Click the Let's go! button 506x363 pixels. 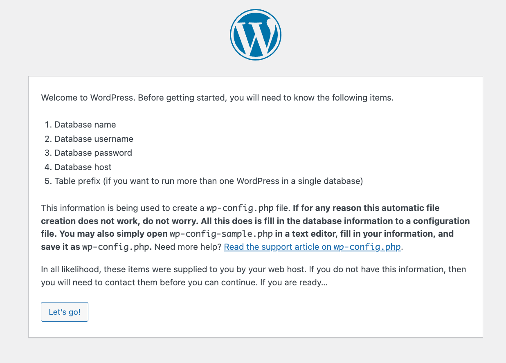64,311
